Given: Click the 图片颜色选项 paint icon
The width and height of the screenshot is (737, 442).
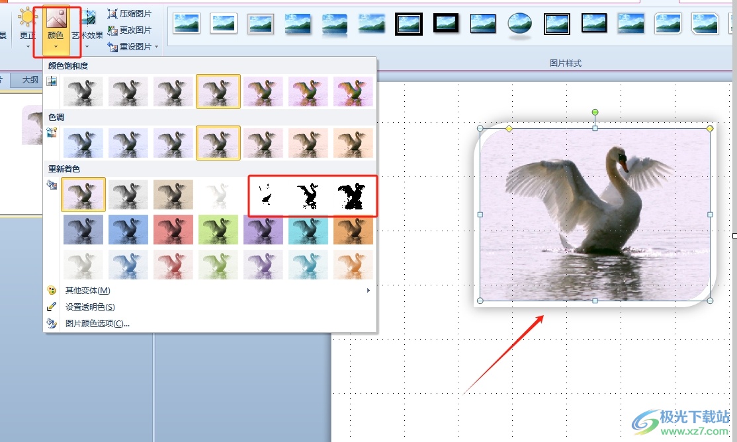Looking at the screenshot, I should pyautogui.click(x=51, y=323).
